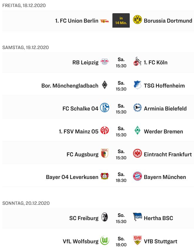Viewport: 194px width, 248px height.
Task: Click the Hertha BSC flag logo
Action: coord(137,218)
